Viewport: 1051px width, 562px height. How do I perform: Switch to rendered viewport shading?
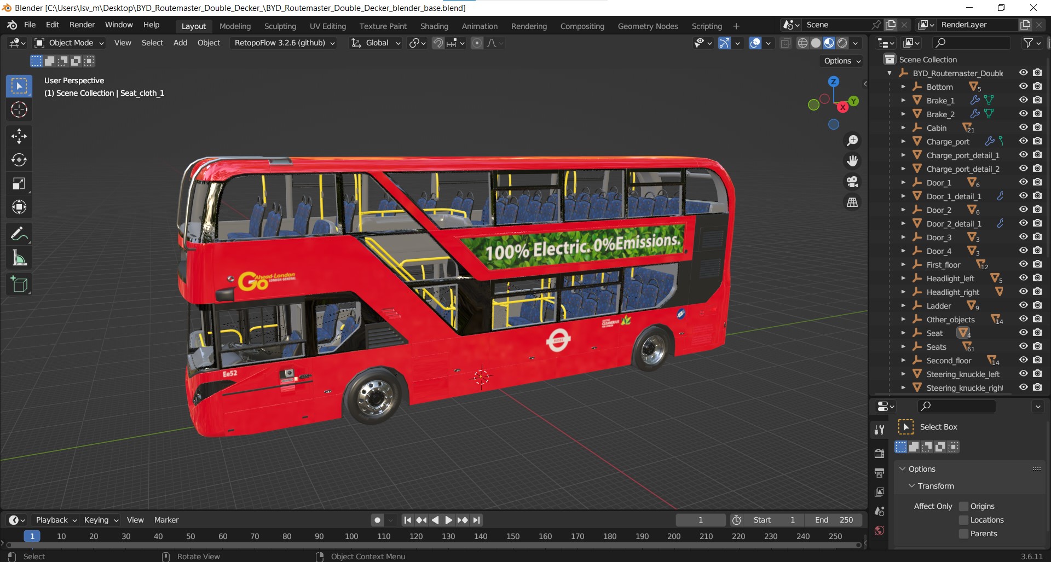pos(842,43)
